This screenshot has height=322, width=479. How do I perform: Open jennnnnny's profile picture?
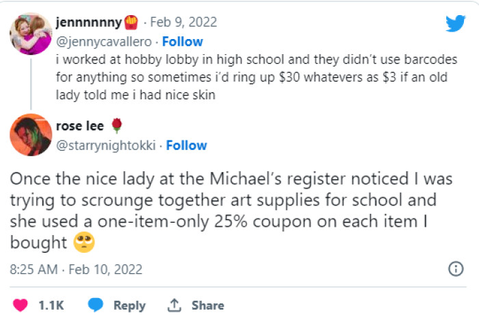[31, 34]
